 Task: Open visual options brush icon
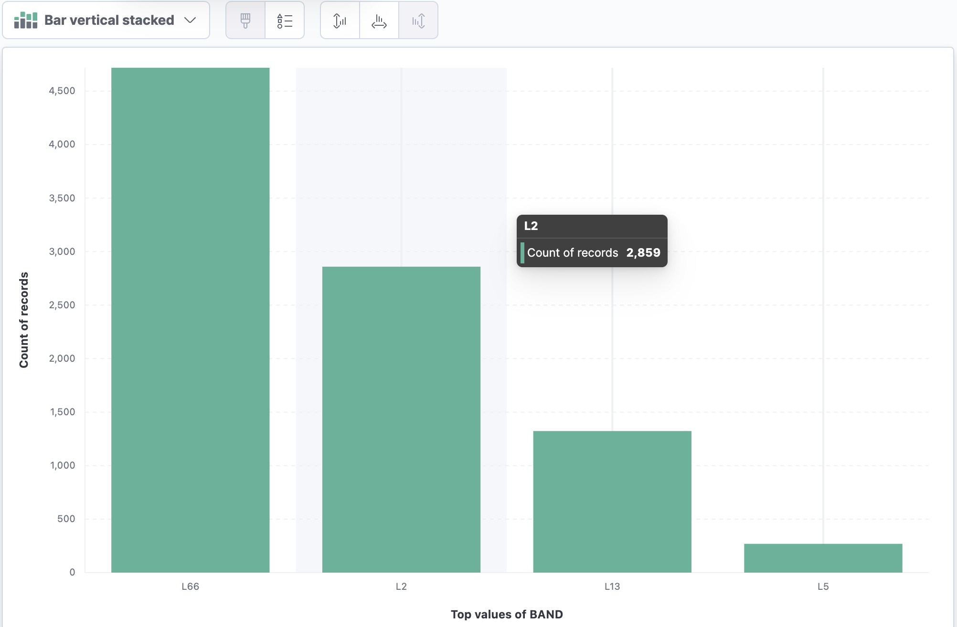click(x=245, y=21)
